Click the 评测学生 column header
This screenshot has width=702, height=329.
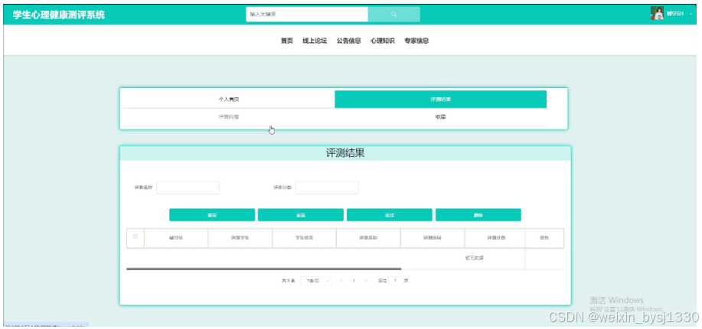tap(240, 238)
